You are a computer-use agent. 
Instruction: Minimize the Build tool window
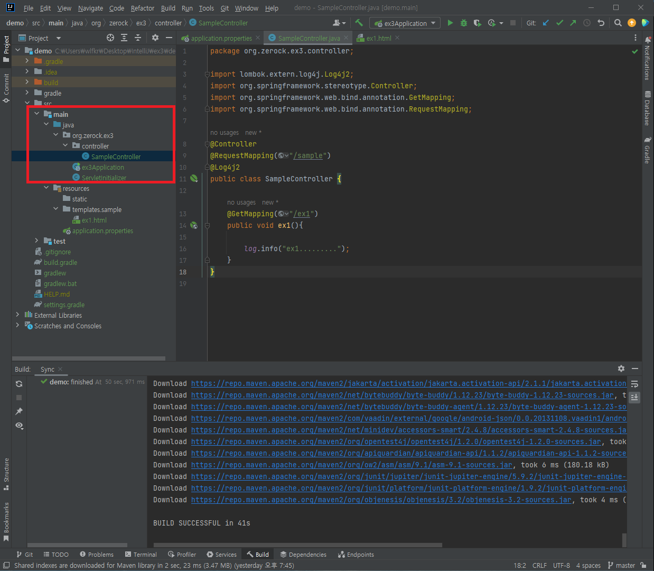(x=635, y=369)
